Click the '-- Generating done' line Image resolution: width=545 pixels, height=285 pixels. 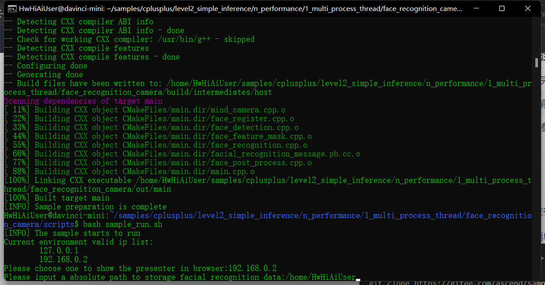(x=44, y=74)
